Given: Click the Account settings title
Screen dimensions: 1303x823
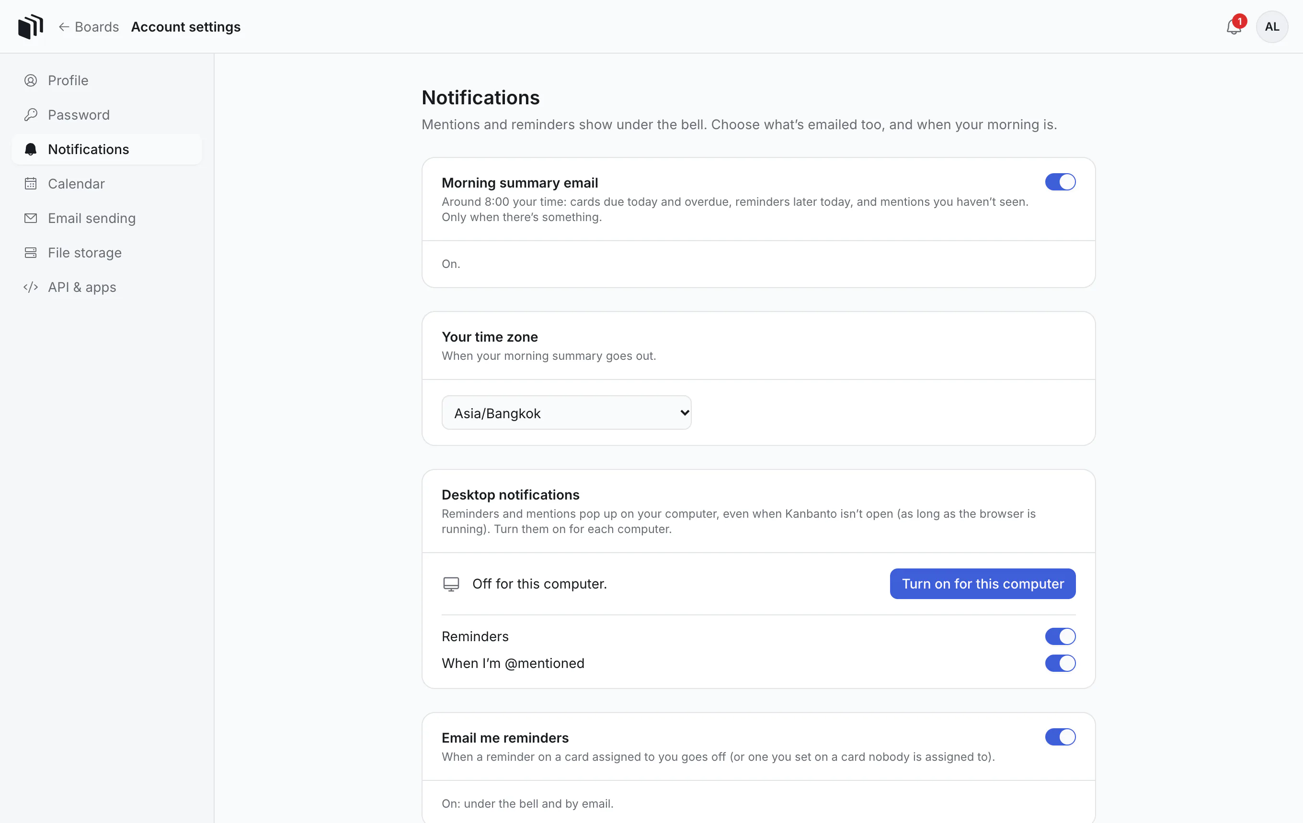Looking at the screenshot, I should (x=185, y=27).
